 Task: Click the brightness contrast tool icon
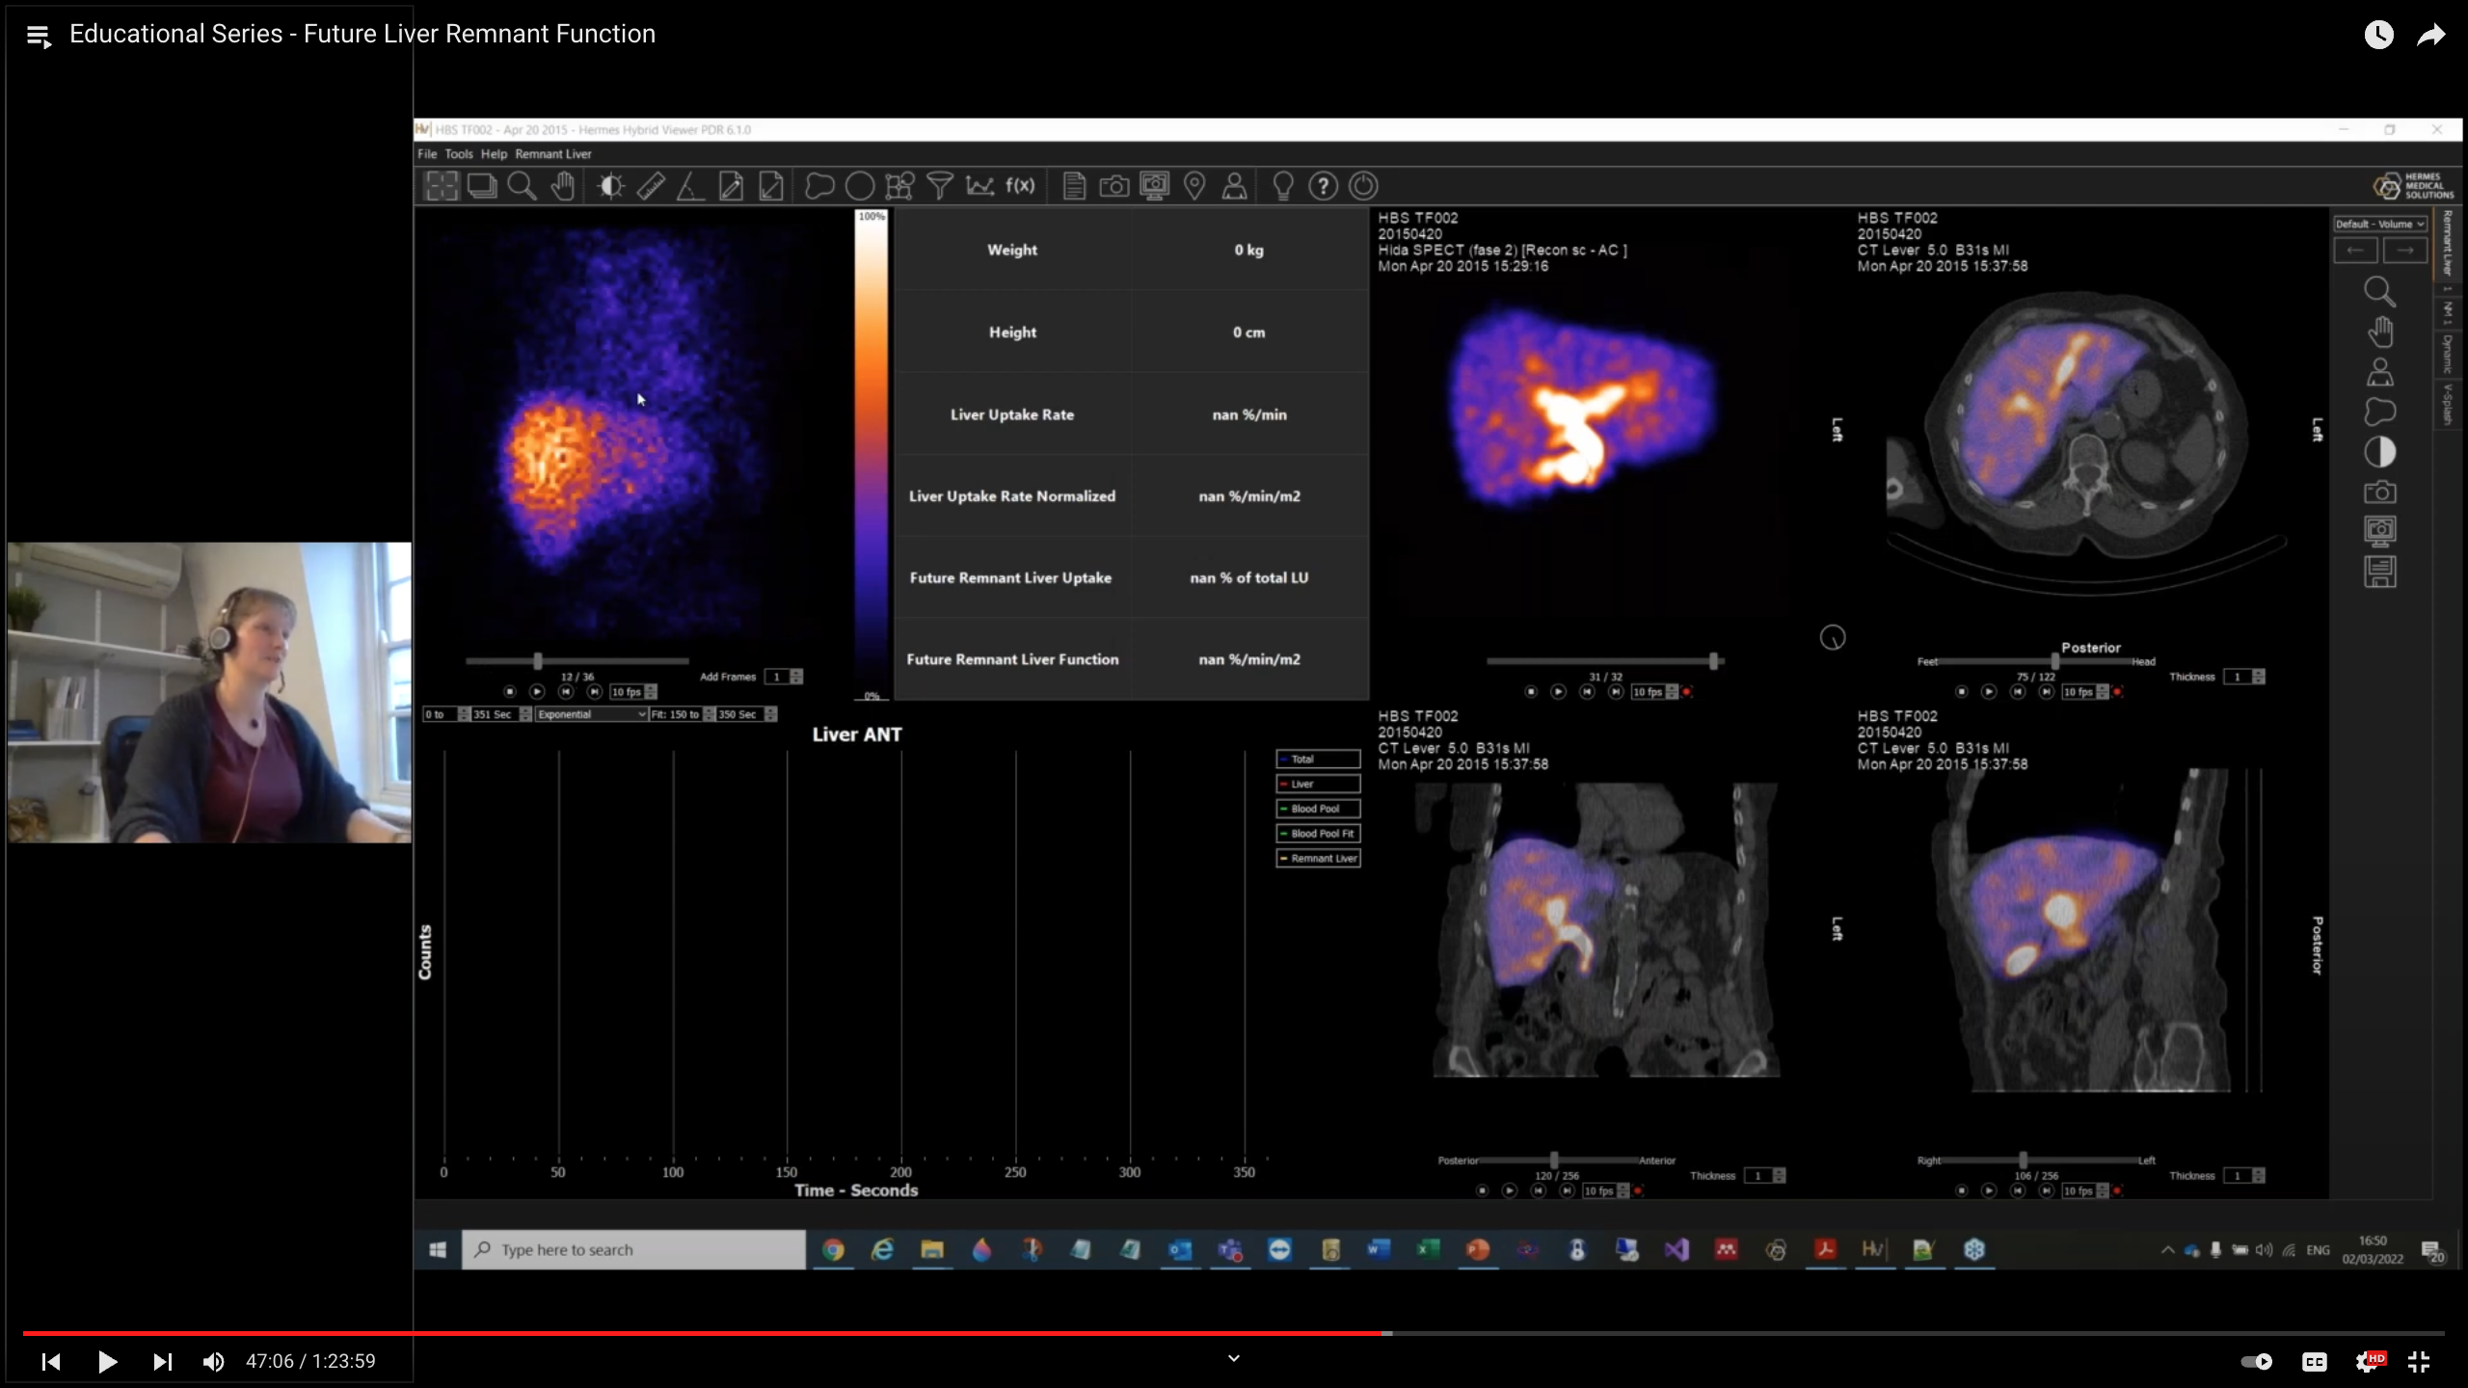click(610, 186)
